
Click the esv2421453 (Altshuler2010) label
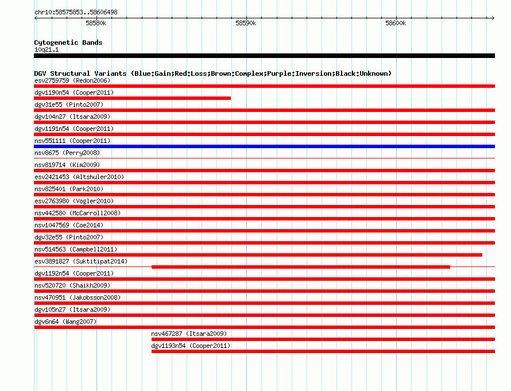click(x=79, y=177)
